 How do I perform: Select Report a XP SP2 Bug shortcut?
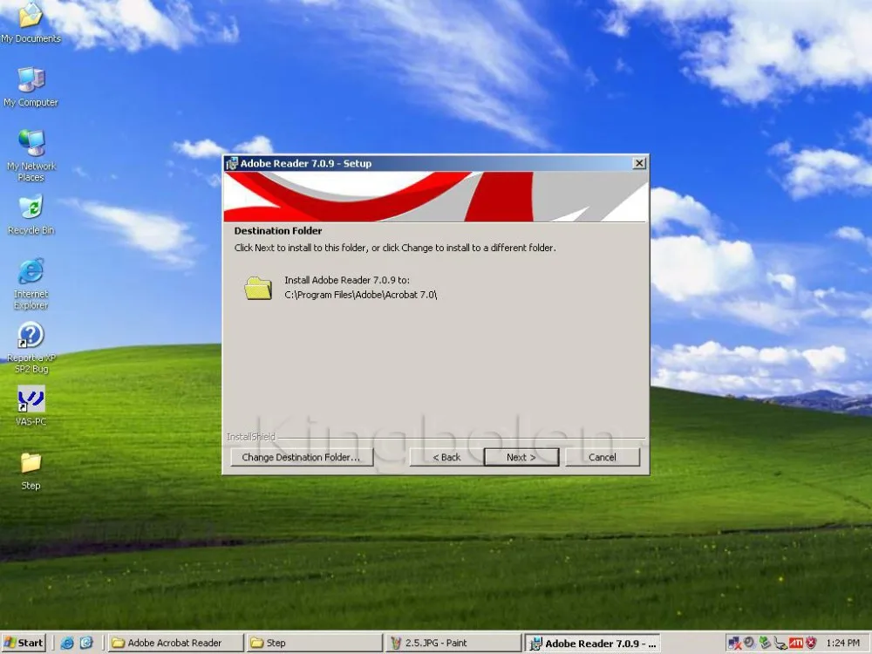coord(31,348)
